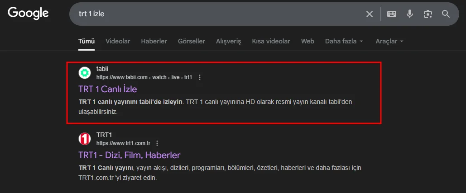
Task: Click the tabii.com watch live trt1 URL
Action: tap(144, 77)
